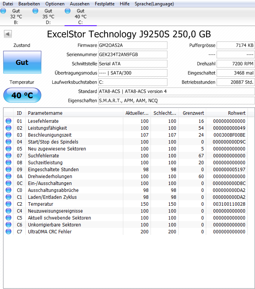
Task: Click the Betriebsstunden value 20887 Std.
Action: pos(236,82)
